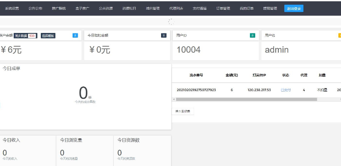This screenshot has width=341, height=166.
Task: Click the 共 1 条记录 pagination label
Action: [x=183, y=111]
